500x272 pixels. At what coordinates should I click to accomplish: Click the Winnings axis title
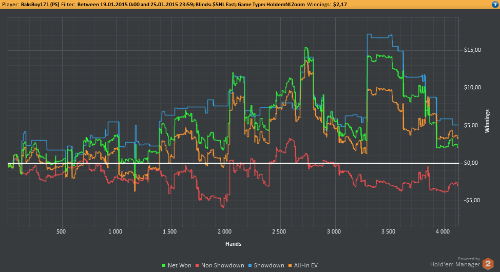(487, 121)
